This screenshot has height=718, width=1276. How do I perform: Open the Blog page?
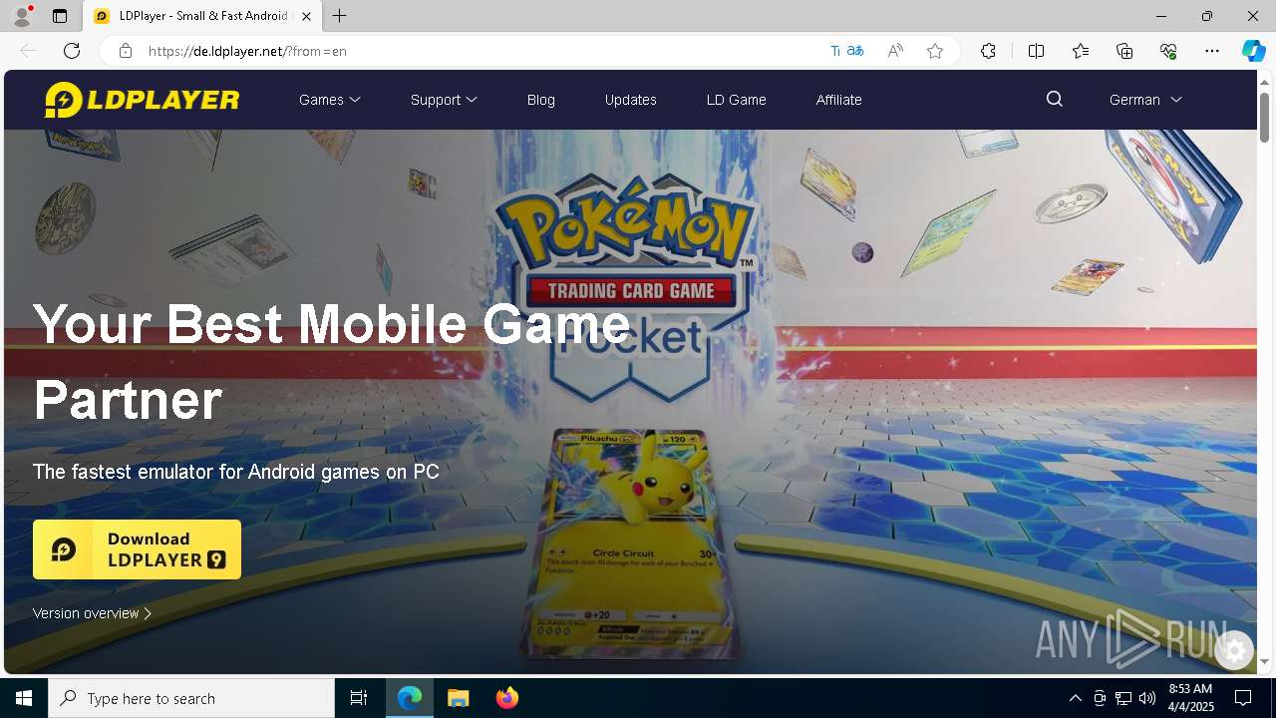541,100
